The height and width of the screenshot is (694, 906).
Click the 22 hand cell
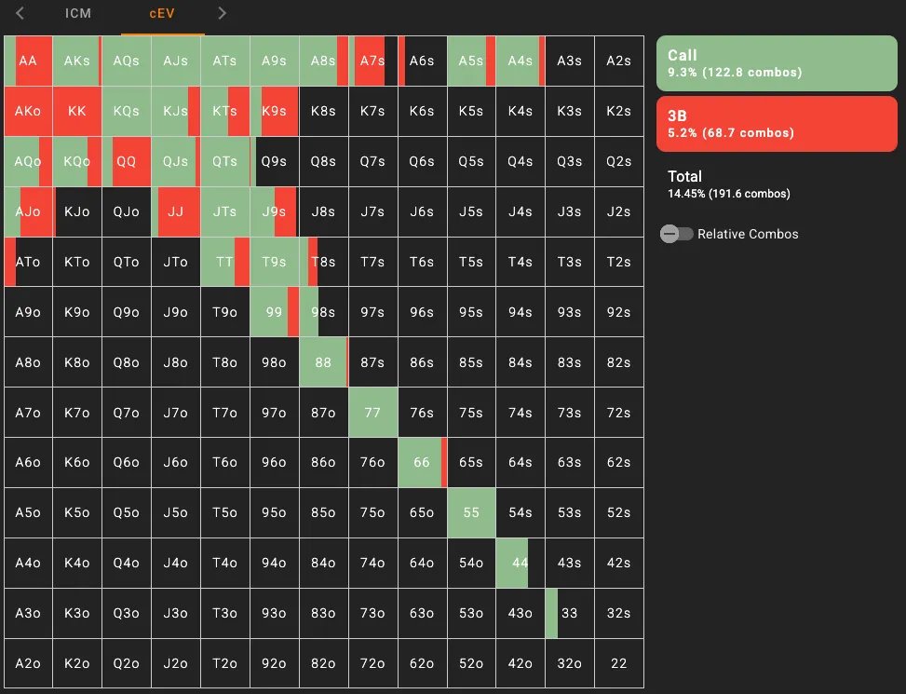click(619, 664)
